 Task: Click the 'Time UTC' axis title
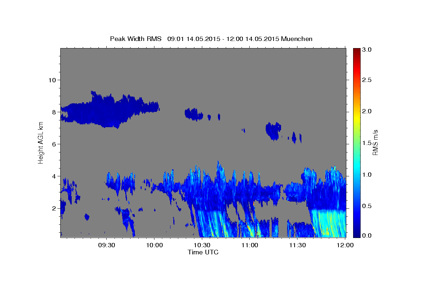point(203,252)
